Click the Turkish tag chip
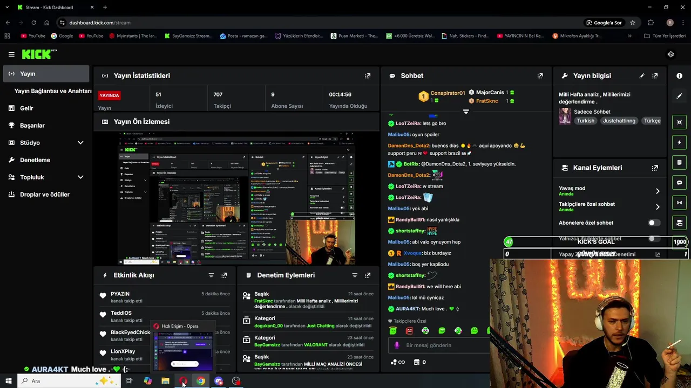 pyautogui.click(x=585, y=121)
